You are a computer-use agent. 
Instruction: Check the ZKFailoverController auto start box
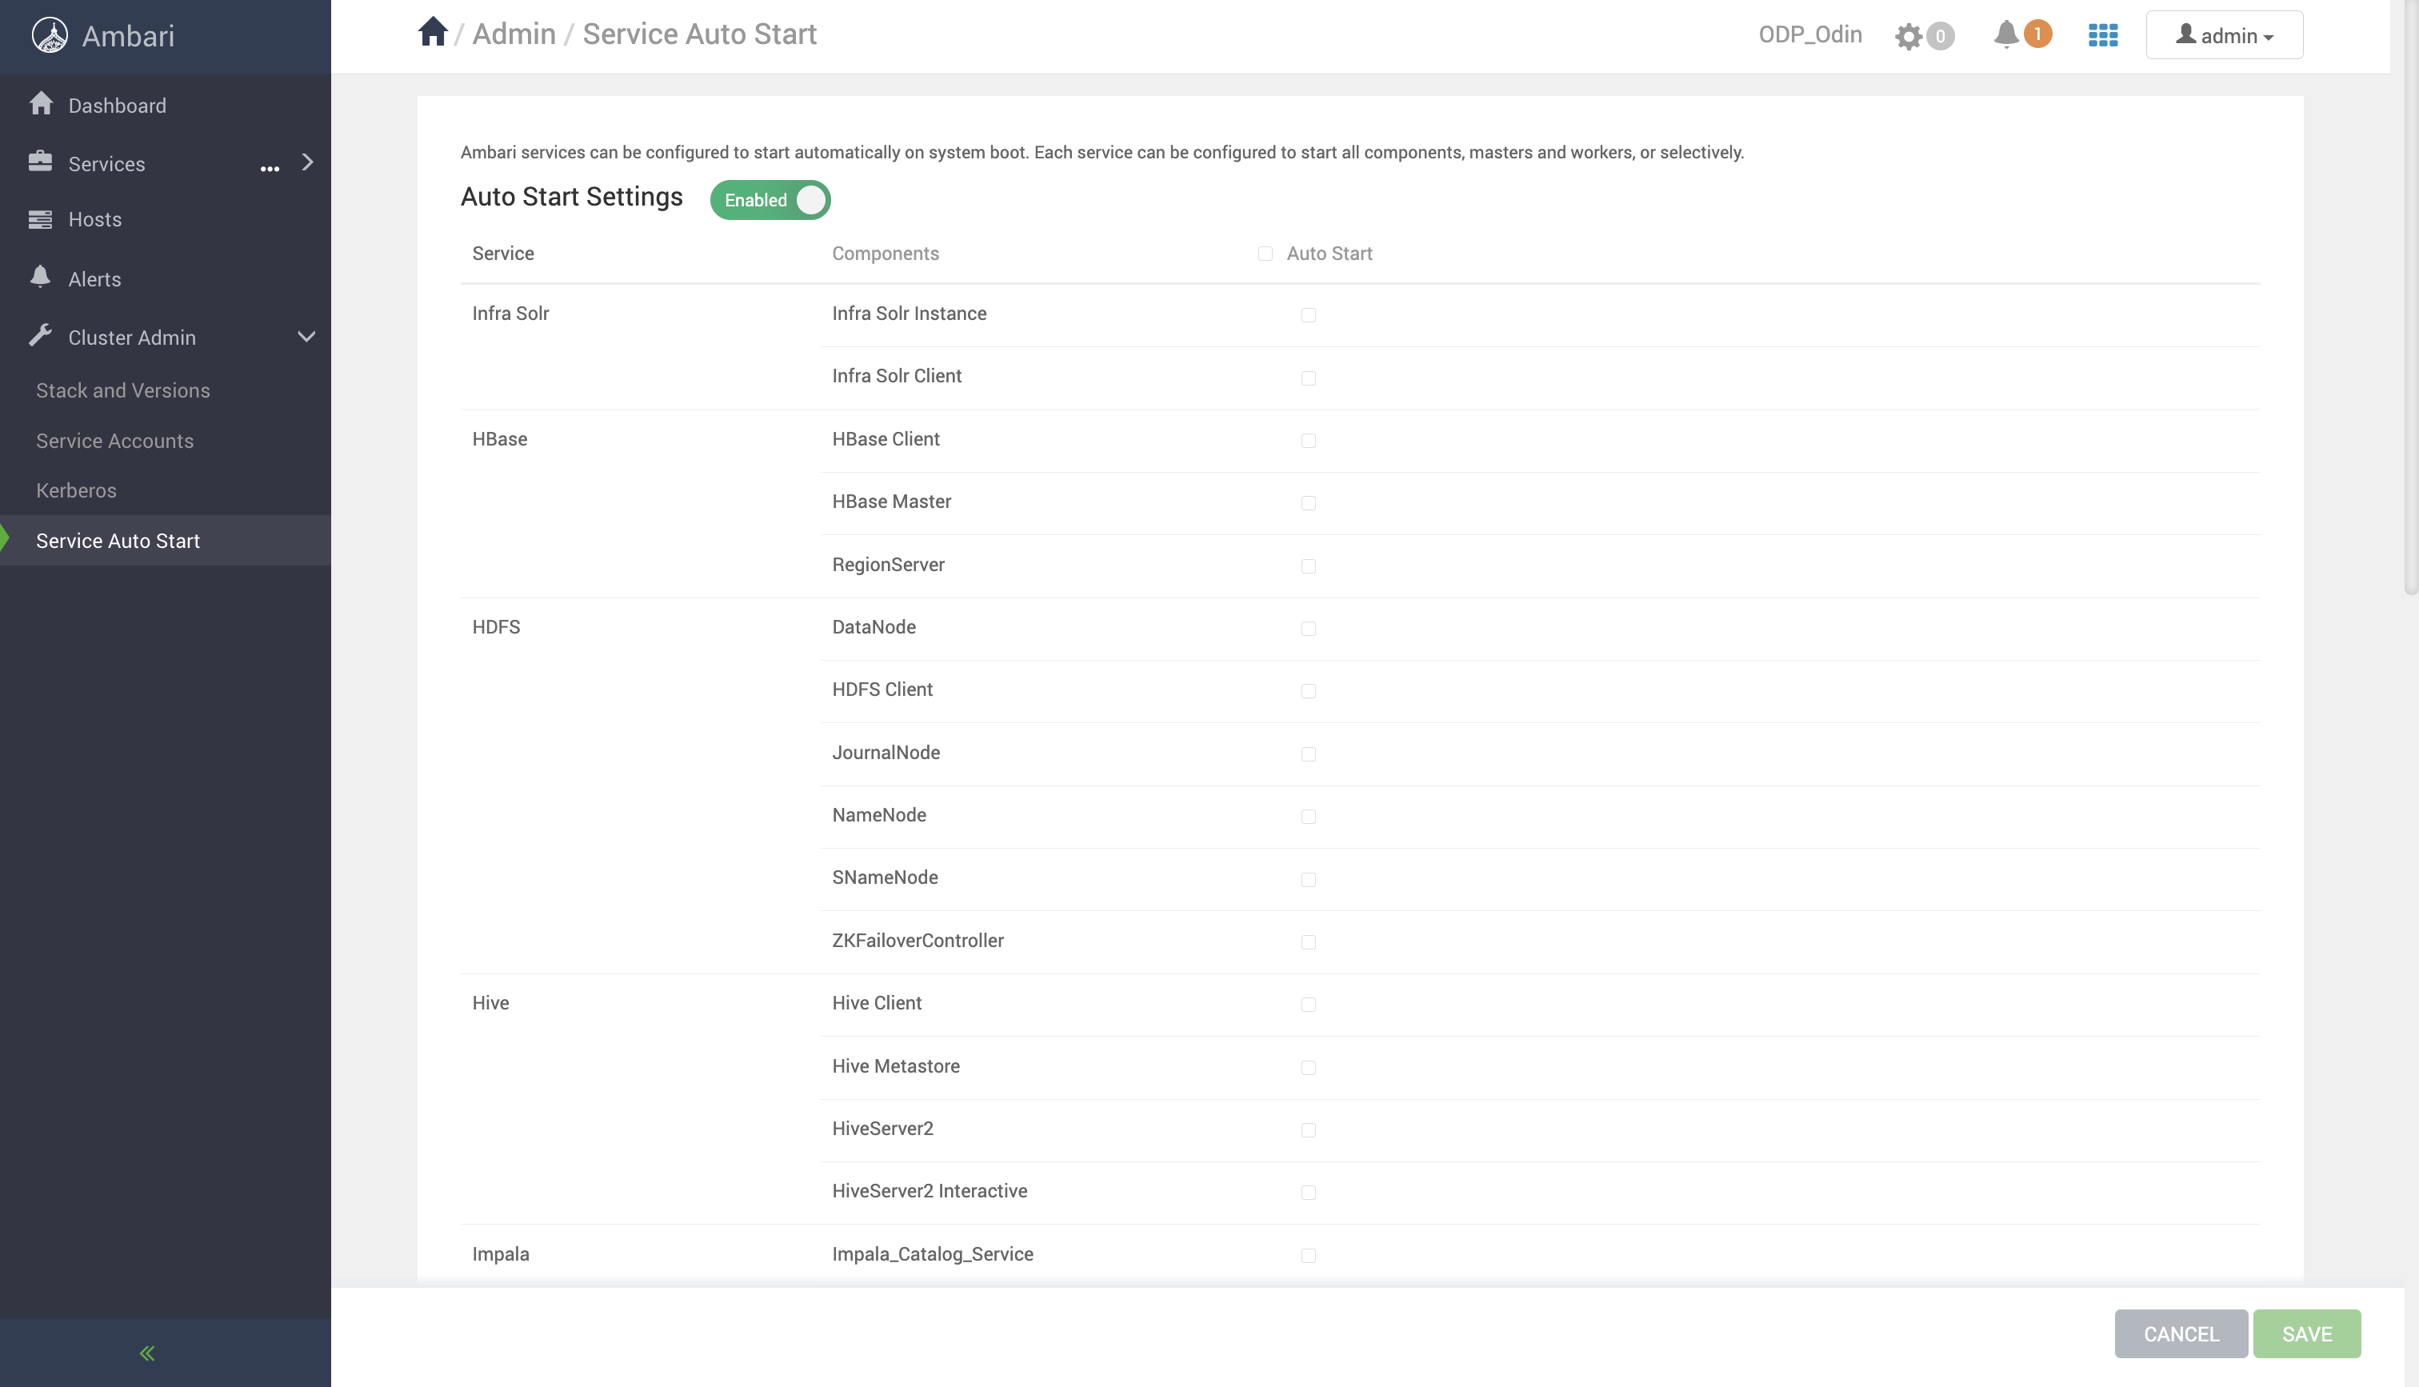(x=1309, y=942)
